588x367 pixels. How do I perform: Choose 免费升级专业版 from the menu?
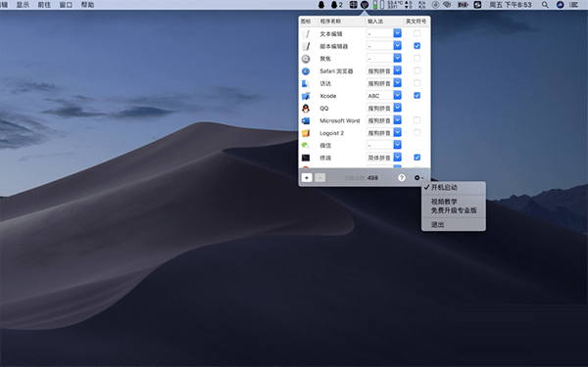[x=454, y=210]
